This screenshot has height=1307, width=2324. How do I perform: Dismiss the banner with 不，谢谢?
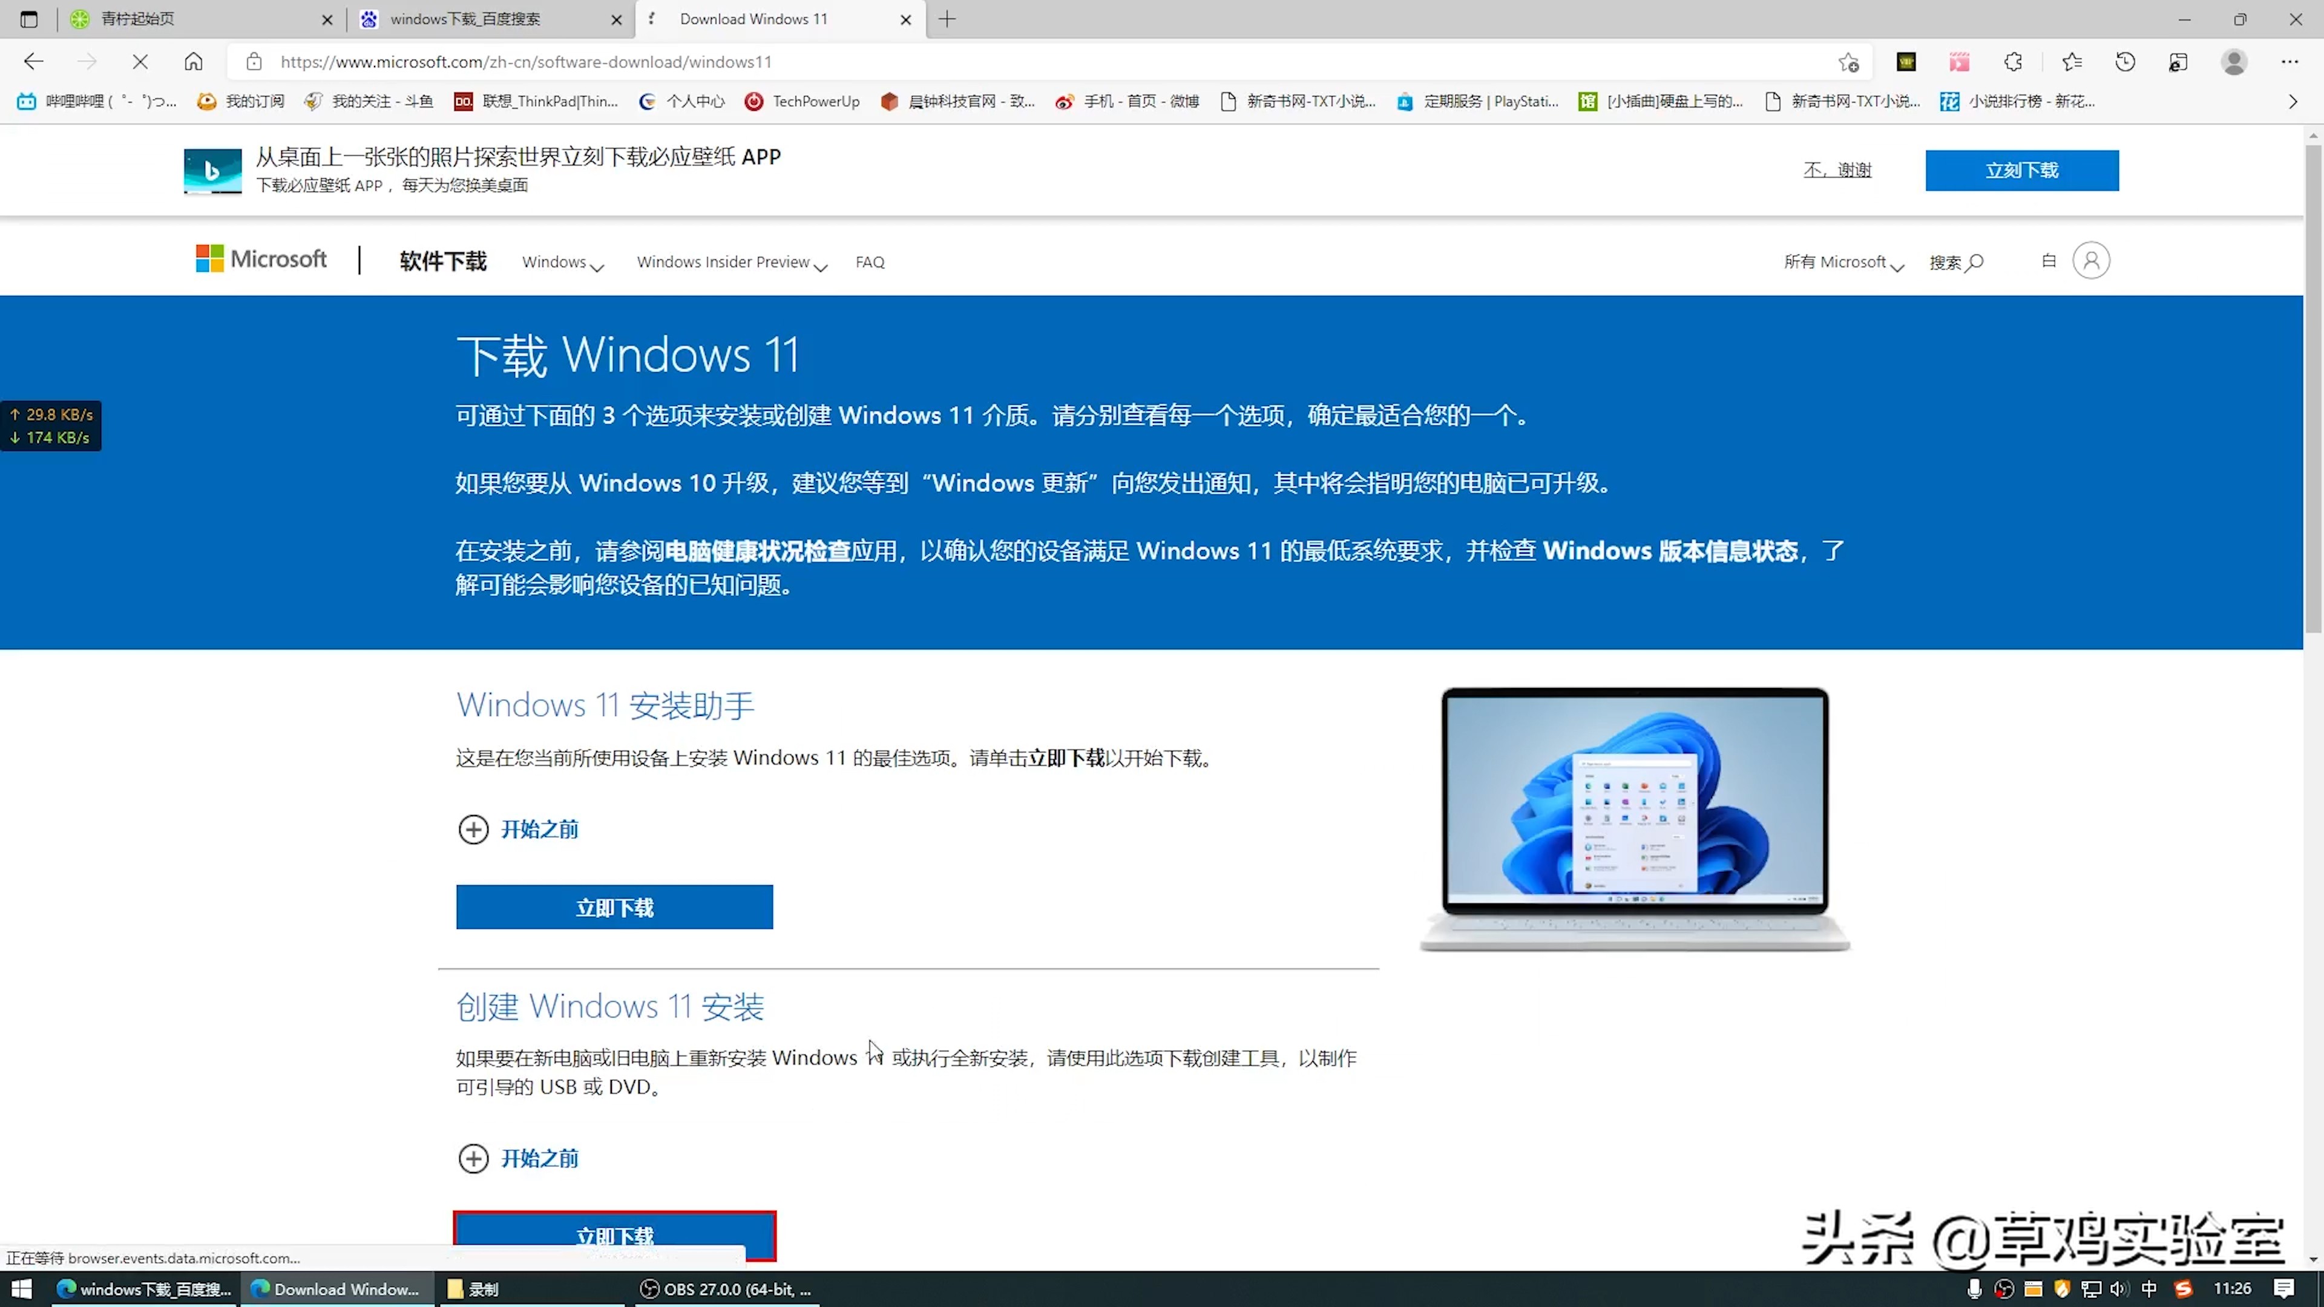[1838, 169]
